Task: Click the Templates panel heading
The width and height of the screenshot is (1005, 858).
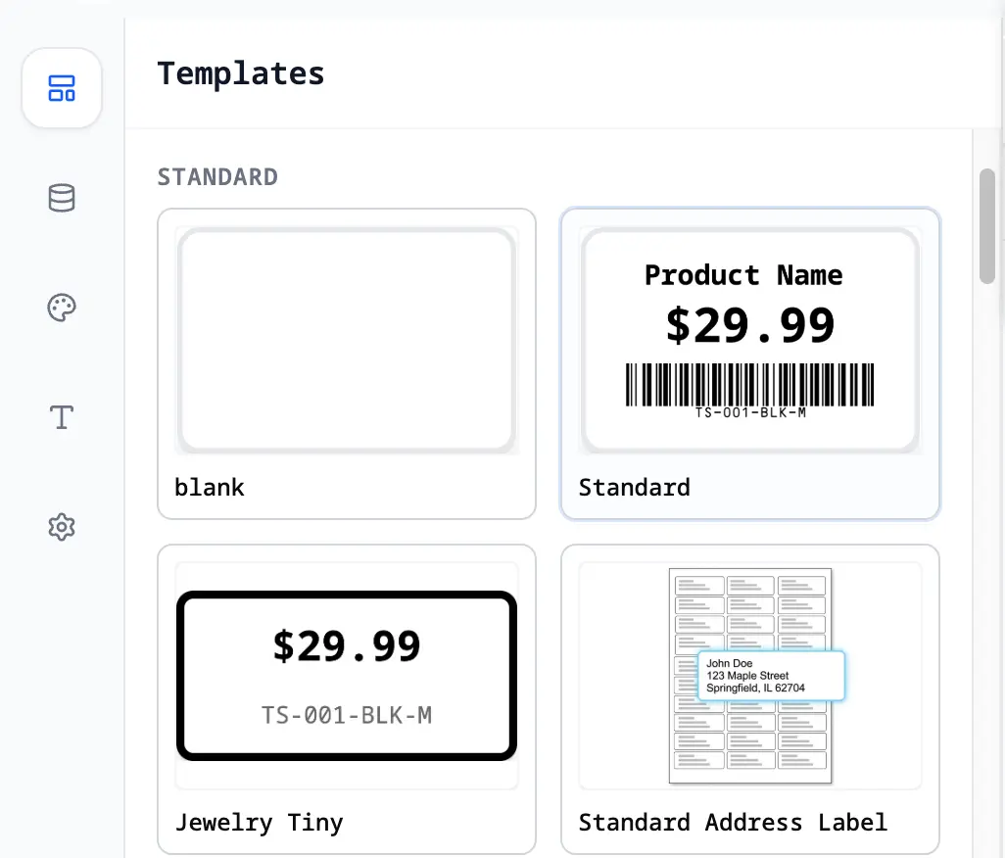Action: [x=241, y=73]
